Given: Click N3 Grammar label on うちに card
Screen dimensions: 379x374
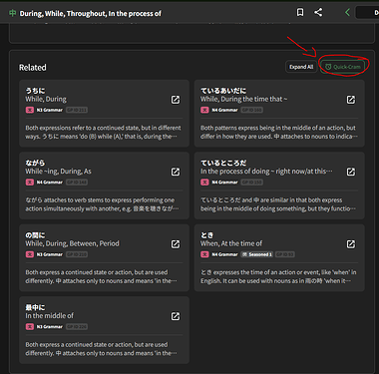Looking at the screenshot, I should point(50,110).
